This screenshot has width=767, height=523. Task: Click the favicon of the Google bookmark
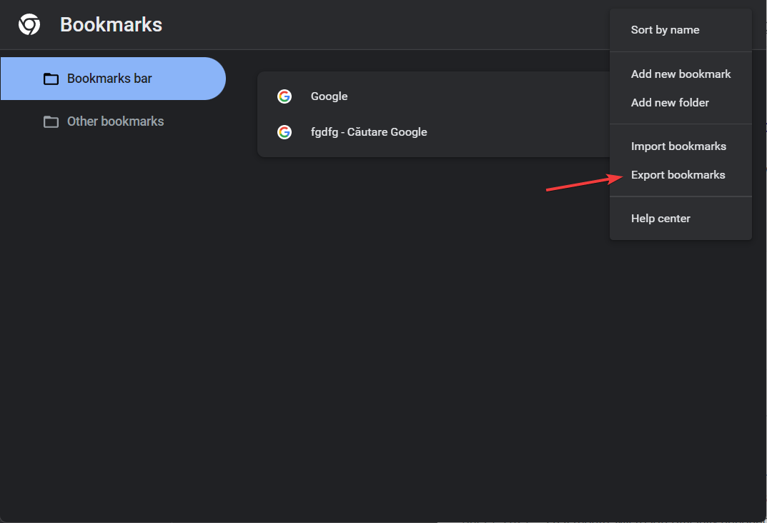coord(284,96)
